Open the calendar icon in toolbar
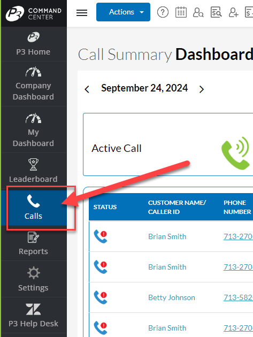 tap(181, 12)
